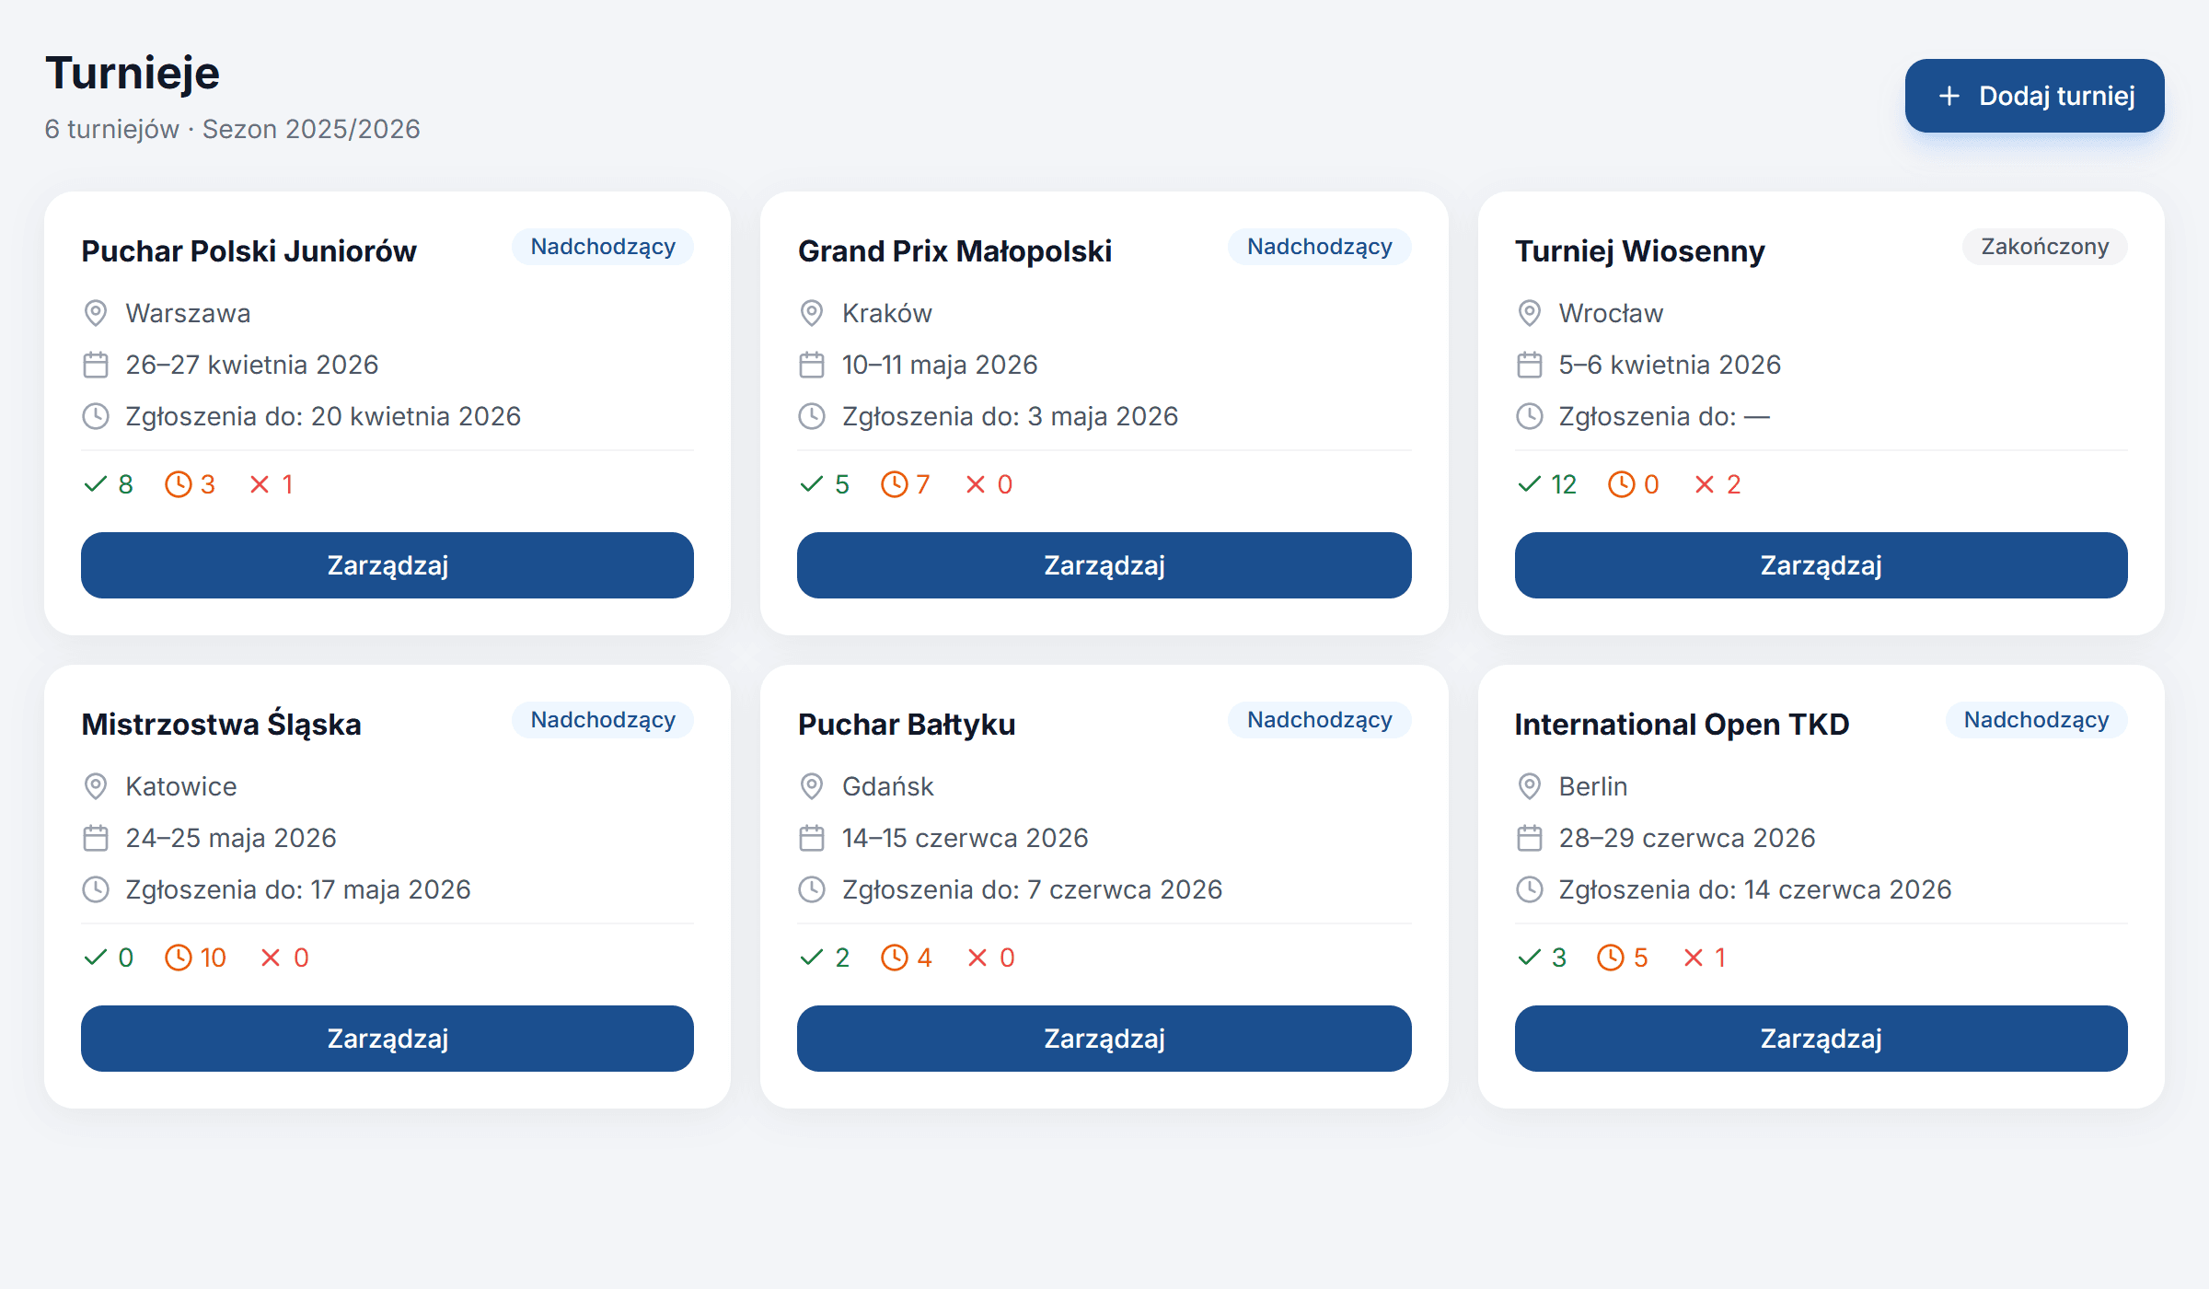2209x1289 pixels.
Task: Click the orange pending clock icon showing 7
Action: tap(895, 484)
